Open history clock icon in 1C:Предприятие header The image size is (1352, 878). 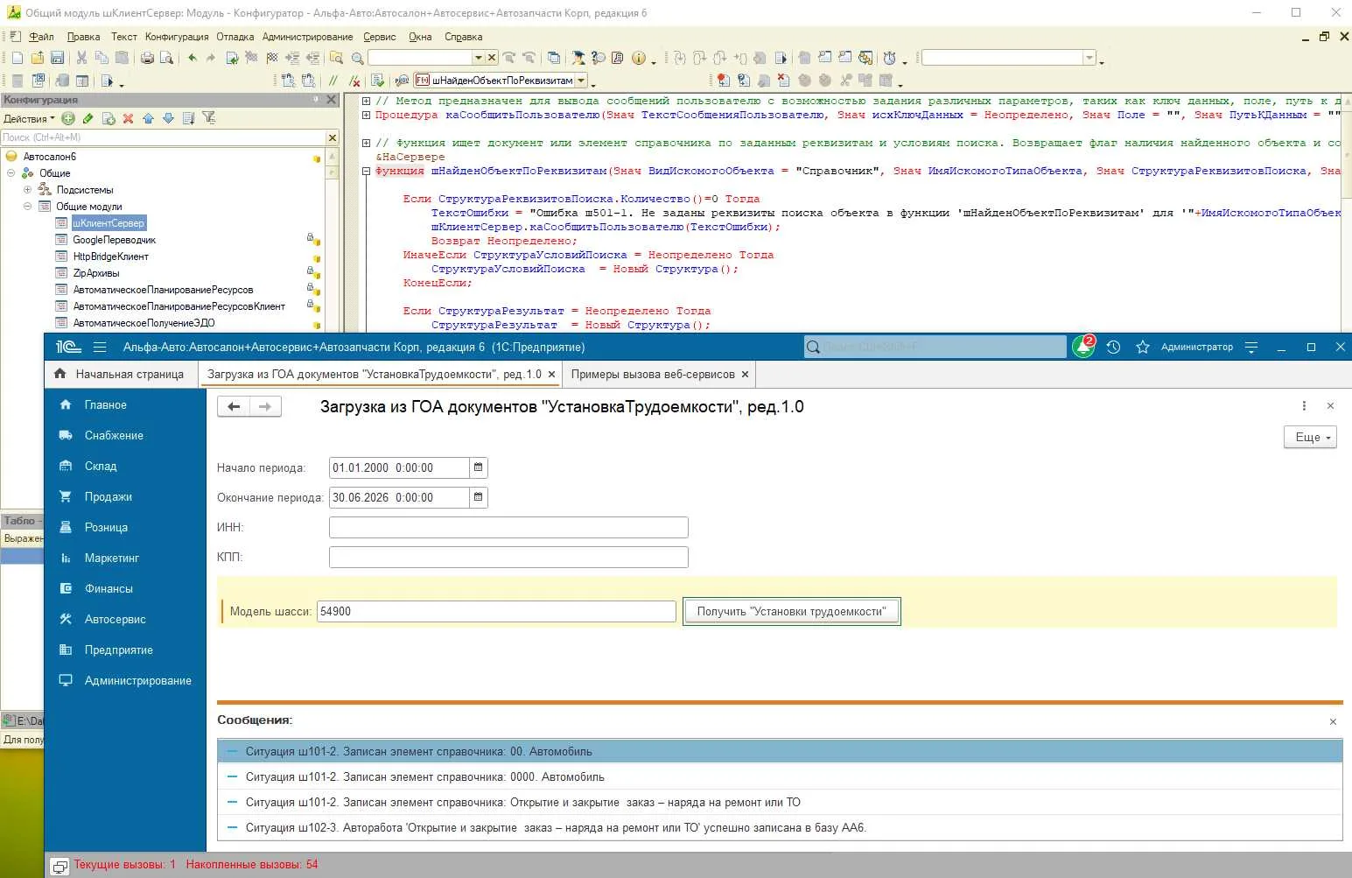click(x=1113, y=348)
